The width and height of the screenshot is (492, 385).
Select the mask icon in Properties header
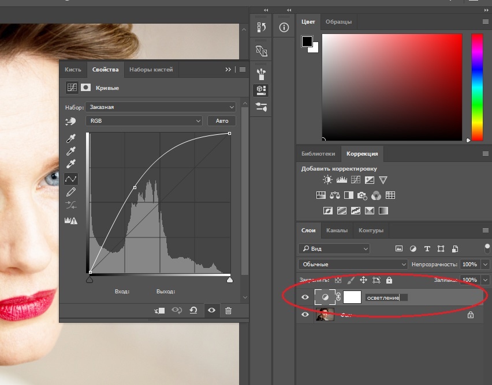[x=85, y=88]
